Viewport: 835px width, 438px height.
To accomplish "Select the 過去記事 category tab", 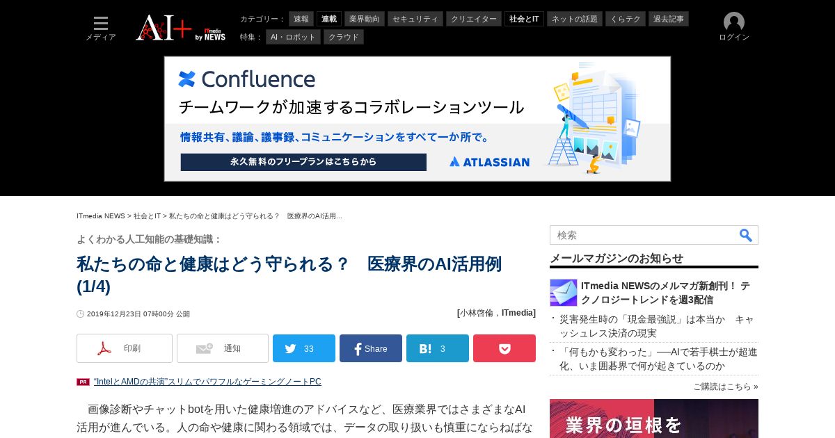I will click(669, 19).
